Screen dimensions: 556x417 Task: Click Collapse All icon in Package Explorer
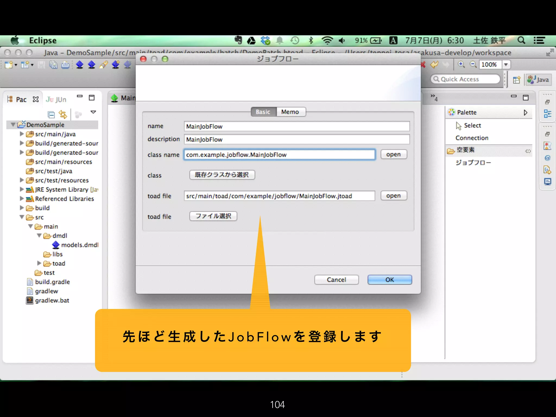point(51,115)
